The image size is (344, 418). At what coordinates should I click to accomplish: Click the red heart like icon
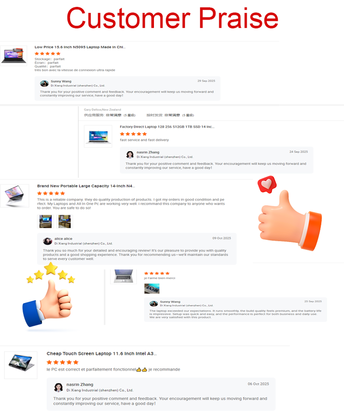pyautogui.click(x=267, y=184)
